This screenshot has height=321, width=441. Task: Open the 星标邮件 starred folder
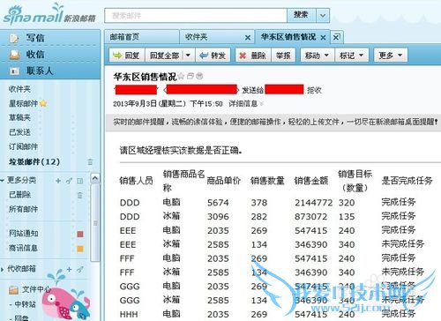click(23, 103)
